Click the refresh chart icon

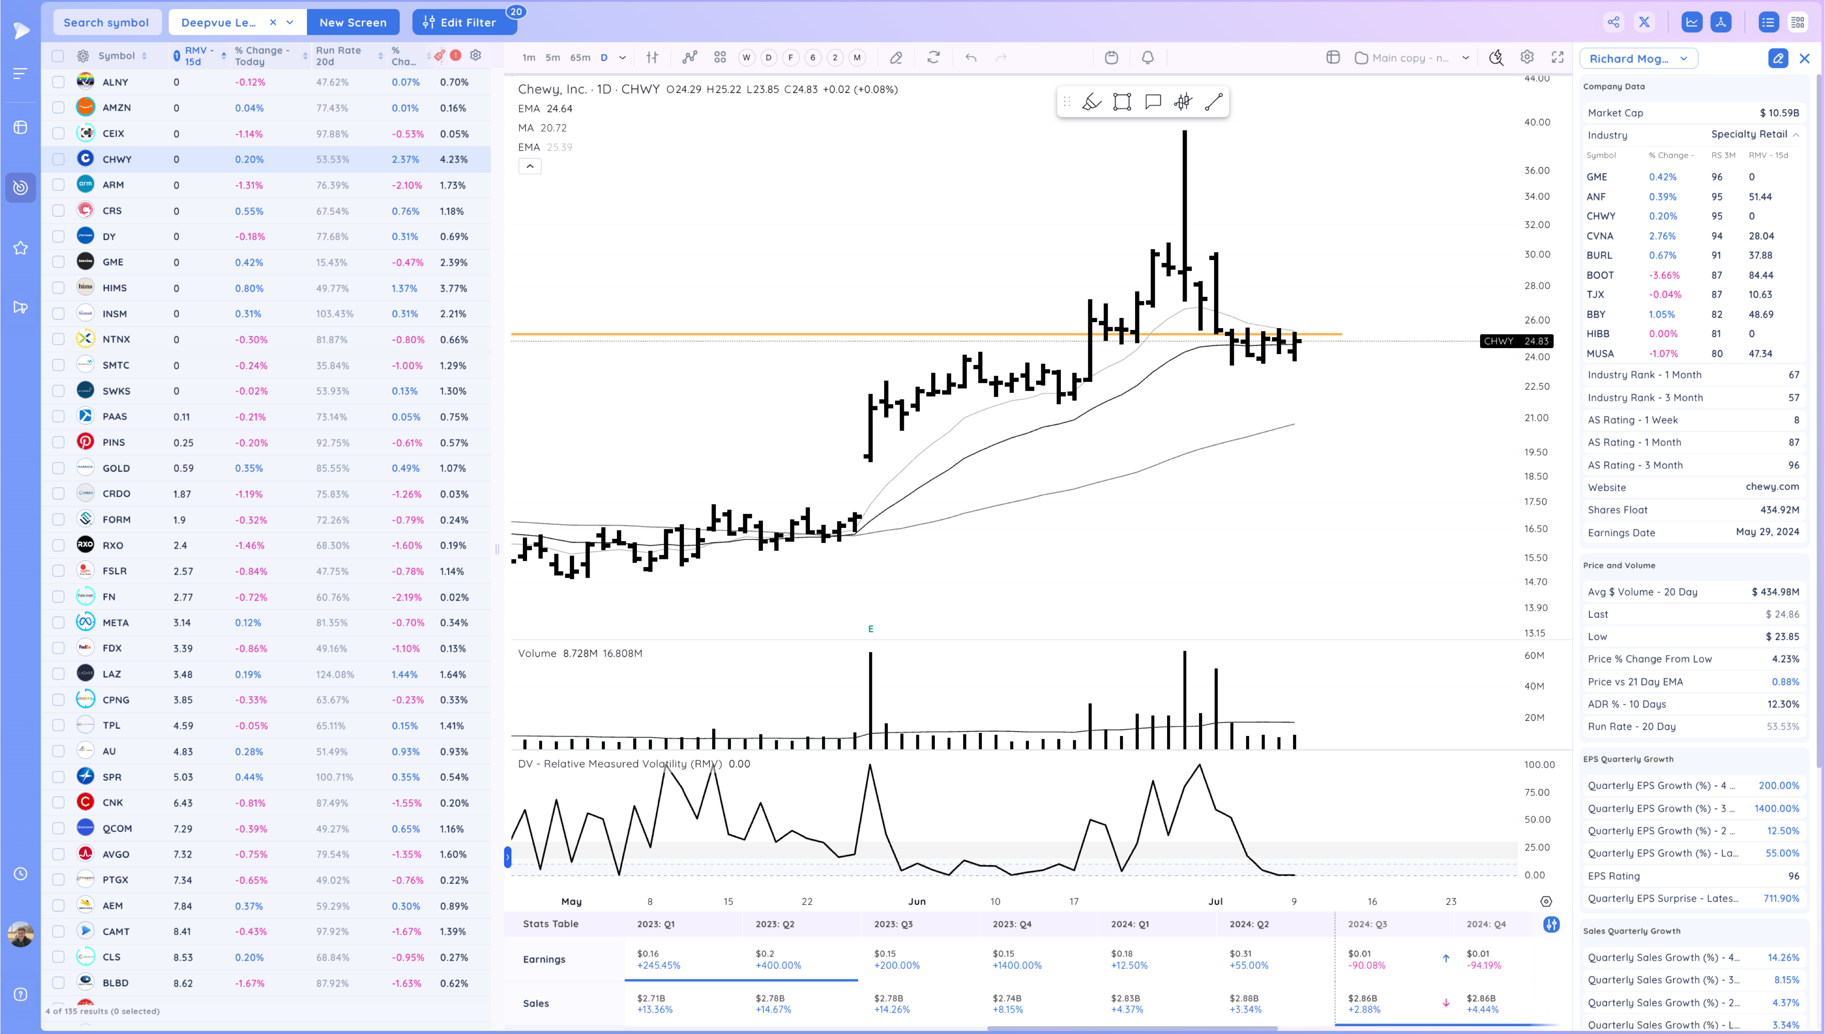point(933,57)
